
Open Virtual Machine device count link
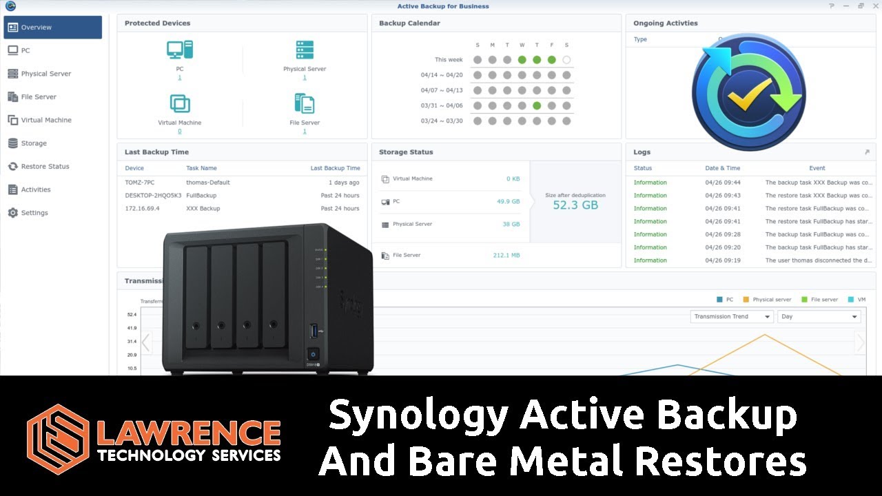coord(180,132)
